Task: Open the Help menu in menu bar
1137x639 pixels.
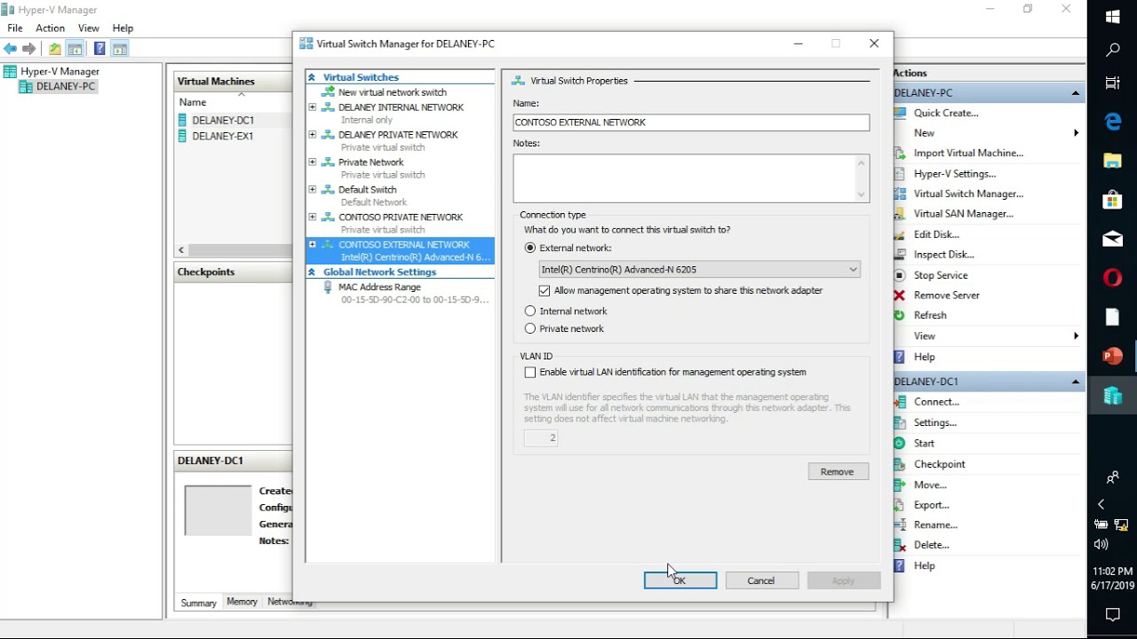Action: (123, 28)
